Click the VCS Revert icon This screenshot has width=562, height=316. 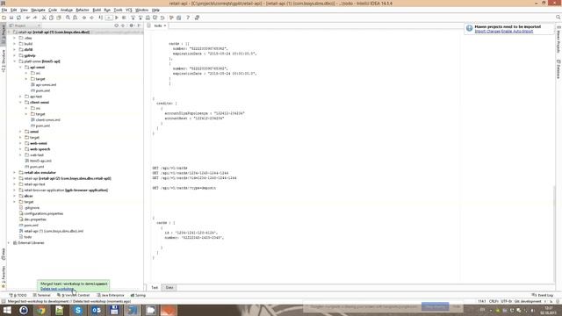point(162,18)
